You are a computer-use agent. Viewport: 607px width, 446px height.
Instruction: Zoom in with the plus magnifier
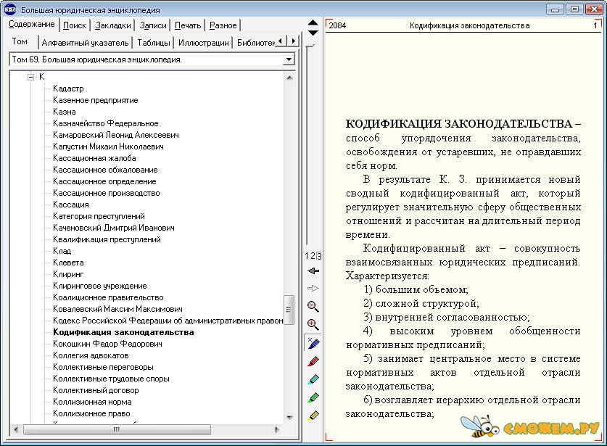313,324
